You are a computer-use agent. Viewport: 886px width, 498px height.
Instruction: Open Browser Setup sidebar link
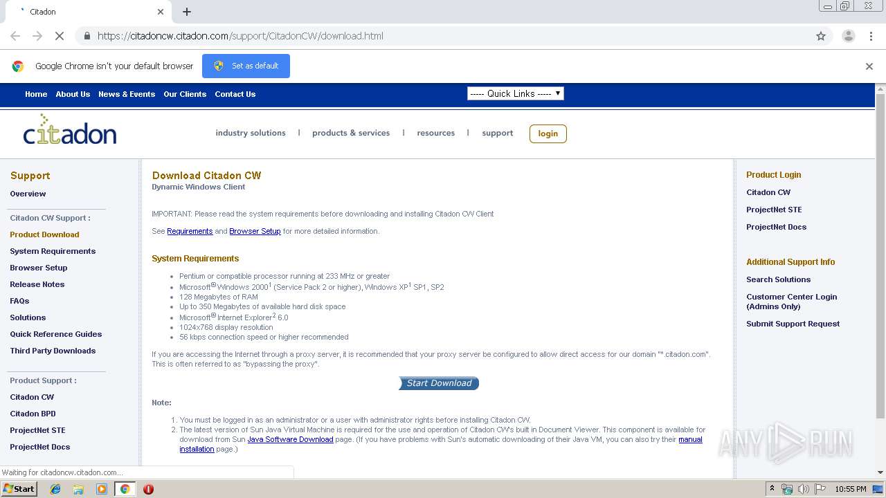coord(39,268)
